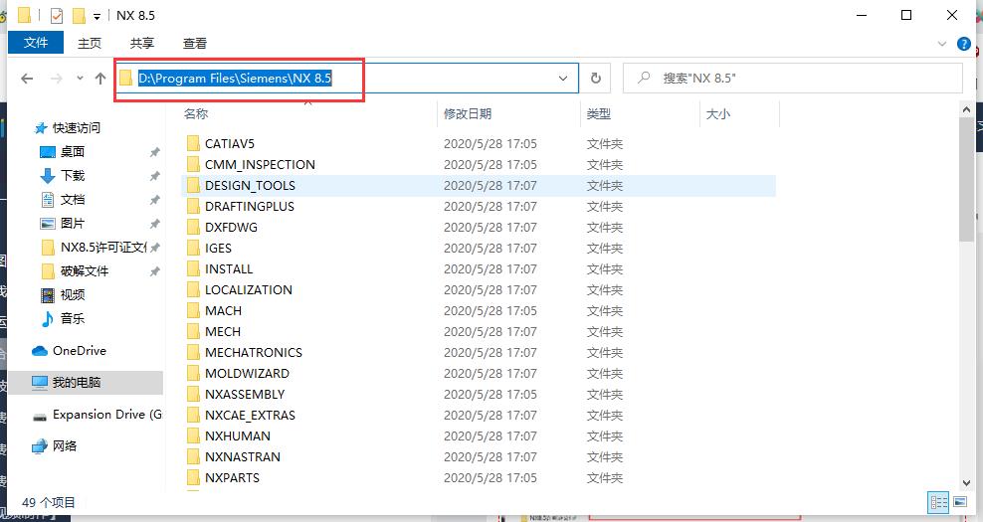Open the quick access toolbar customize dropdown
Image resolution: width=983 pixels, height=522 pixels.
click(x=97, y=16)
